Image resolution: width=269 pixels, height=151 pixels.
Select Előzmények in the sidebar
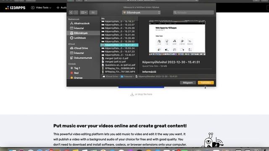pyautogui.click(x=83, y=33)
